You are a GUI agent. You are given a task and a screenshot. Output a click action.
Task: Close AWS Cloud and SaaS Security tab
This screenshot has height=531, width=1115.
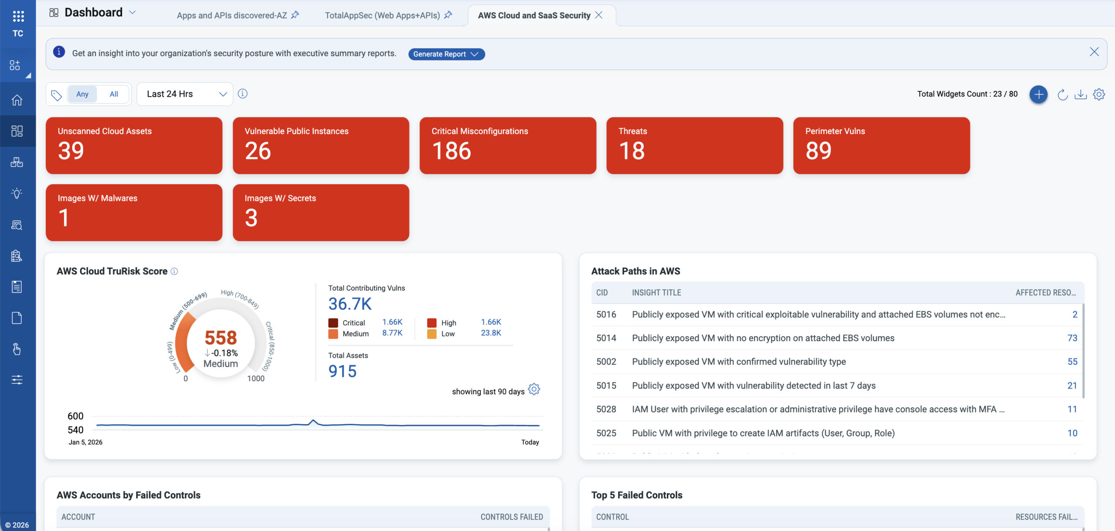[x=599, y=15]
